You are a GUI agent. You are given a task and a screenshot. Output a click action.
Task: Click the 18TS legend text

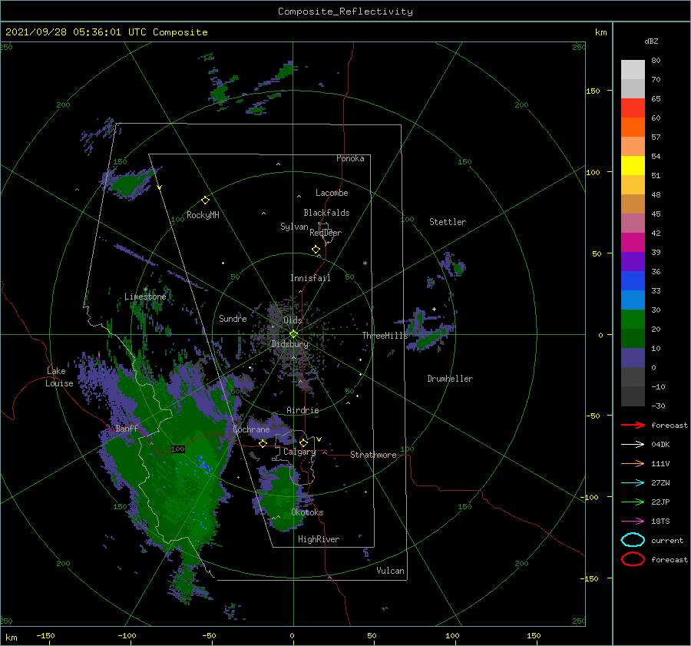click(660, 522)
